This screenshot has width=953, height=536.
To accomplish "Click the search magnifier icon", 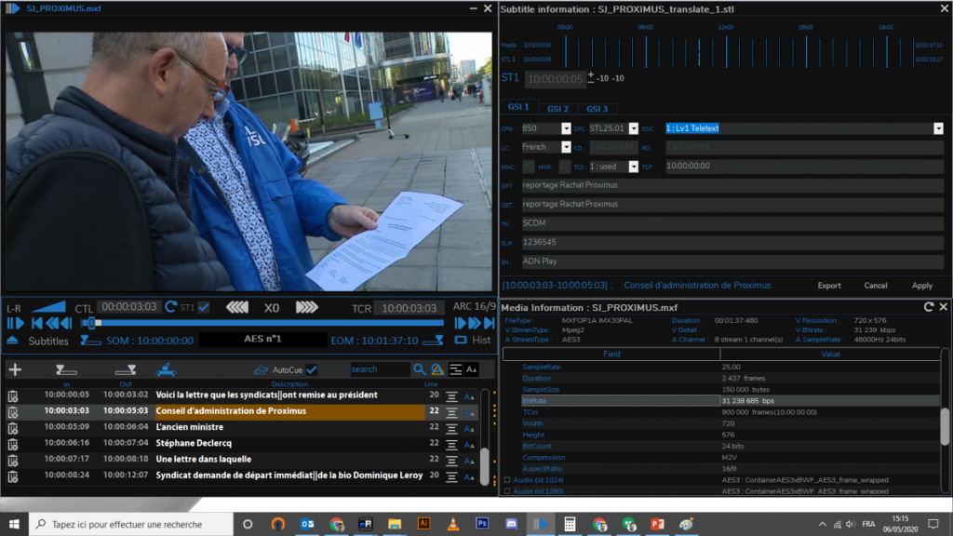I will click(420, 369).
